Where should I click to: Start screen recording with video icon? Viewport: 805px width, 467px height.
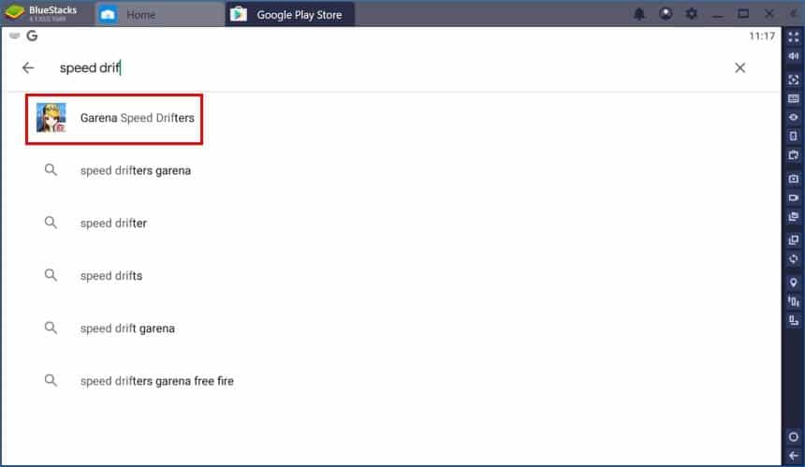[794, 197]
